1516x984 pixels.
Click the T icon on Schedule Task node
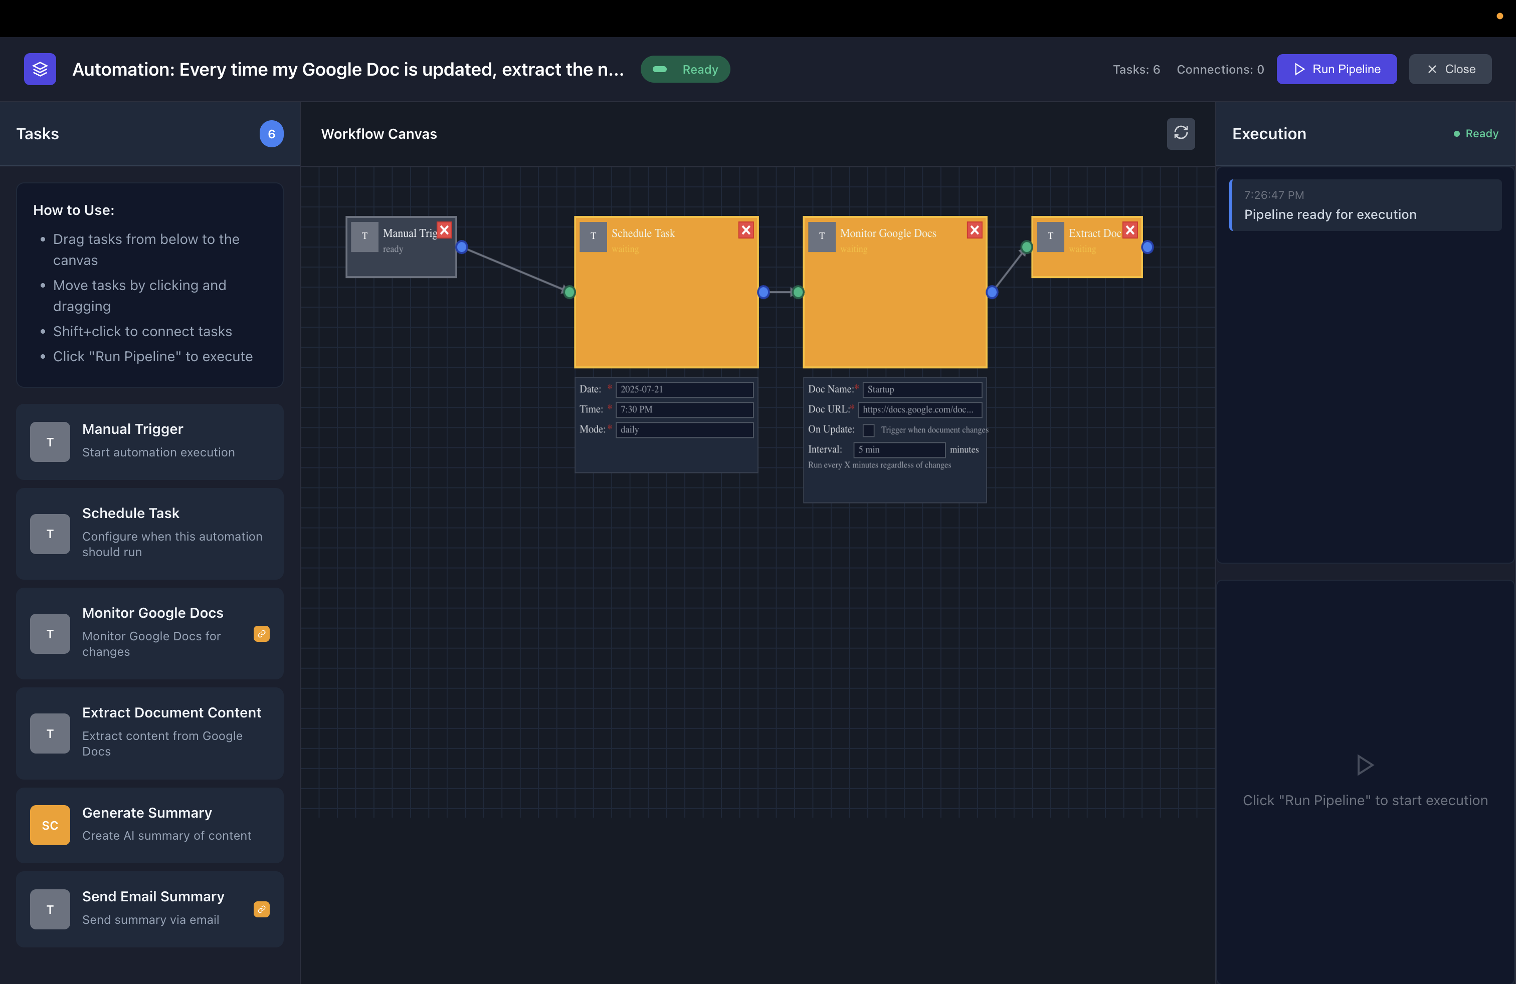click(593, 237)
